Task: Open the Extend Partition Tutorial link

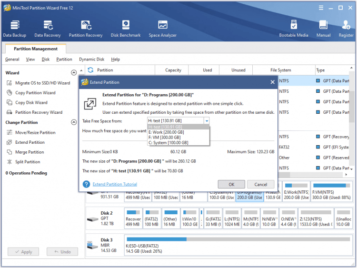Action: (115, 184)
